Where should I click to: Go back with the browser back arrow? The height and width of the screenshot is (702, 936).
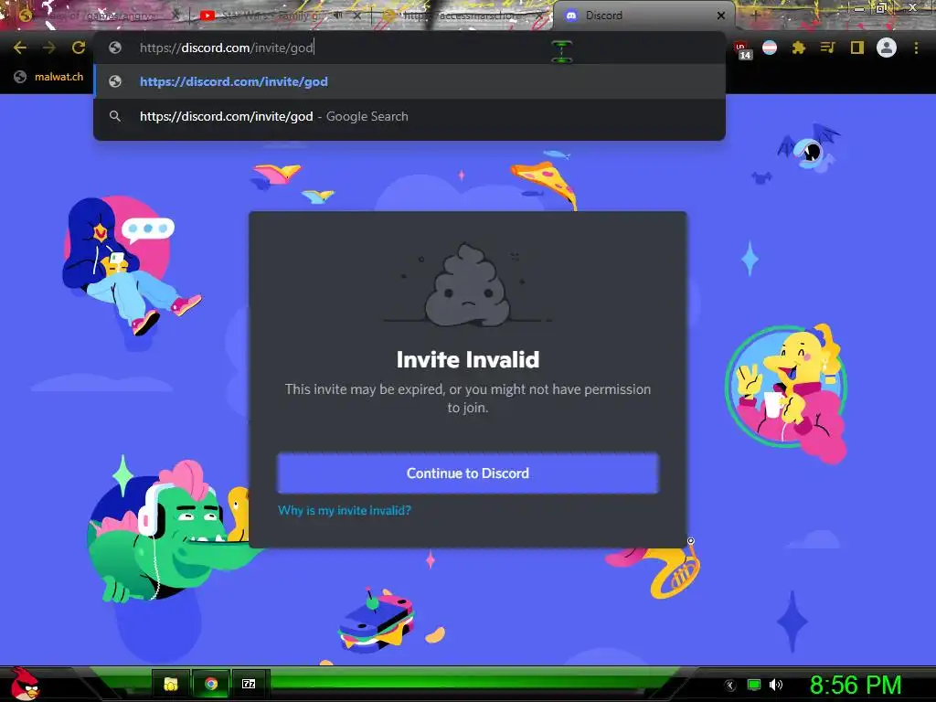pyautogui.click(x=20, y=48)
